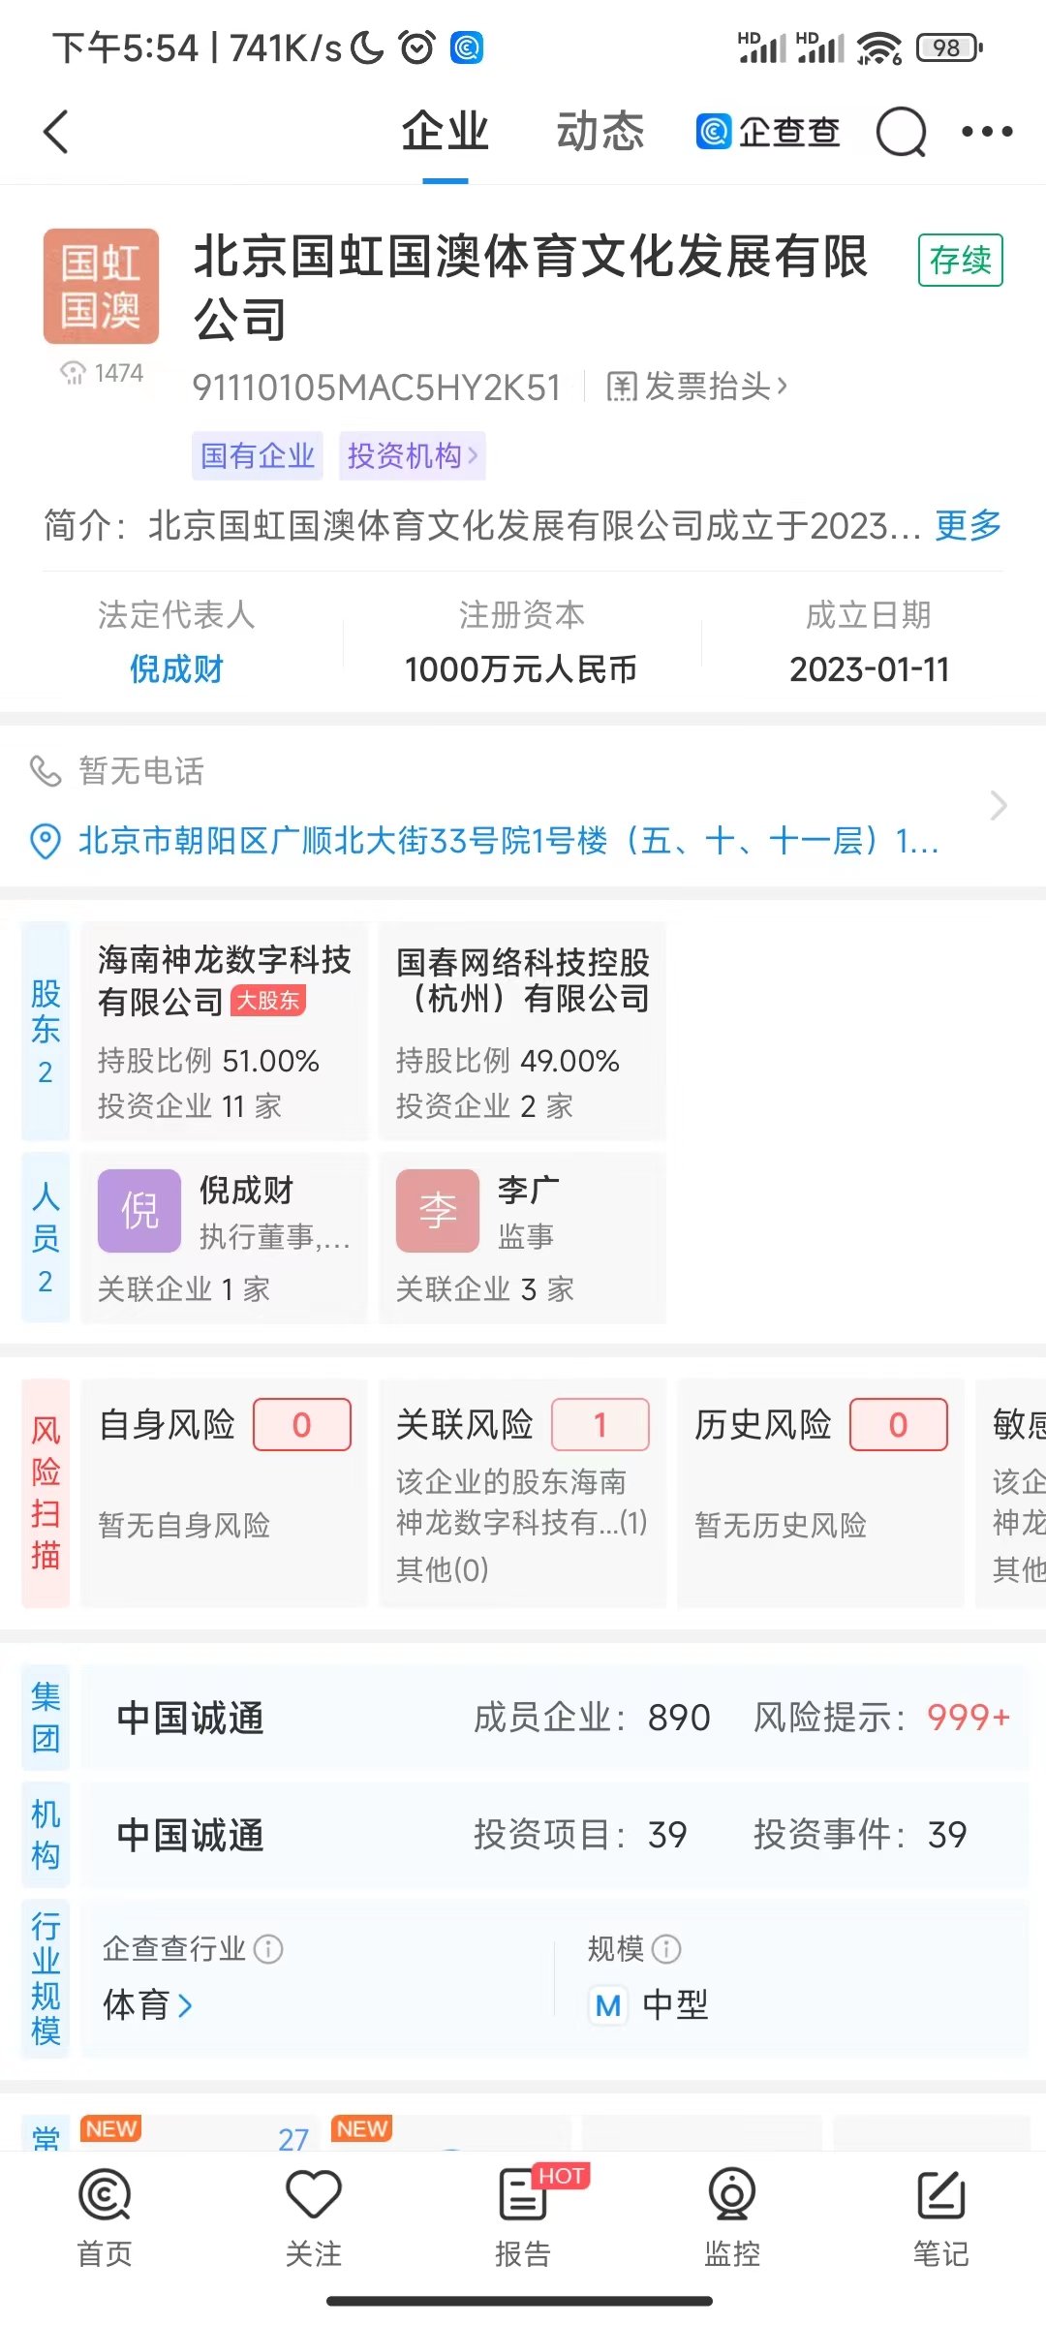Tap the Wi-Fi status bar icon
Viewport: 1046px width, 2325px height.
[878, 46]
